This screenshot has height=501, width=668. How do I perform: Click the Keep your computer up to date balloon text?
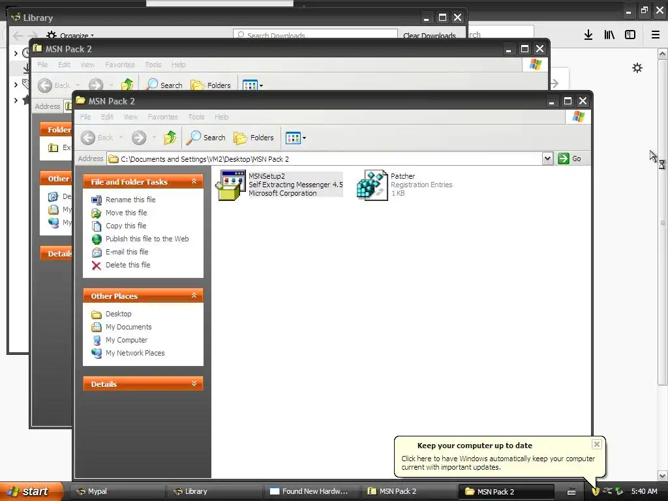[x=498, y=463]
